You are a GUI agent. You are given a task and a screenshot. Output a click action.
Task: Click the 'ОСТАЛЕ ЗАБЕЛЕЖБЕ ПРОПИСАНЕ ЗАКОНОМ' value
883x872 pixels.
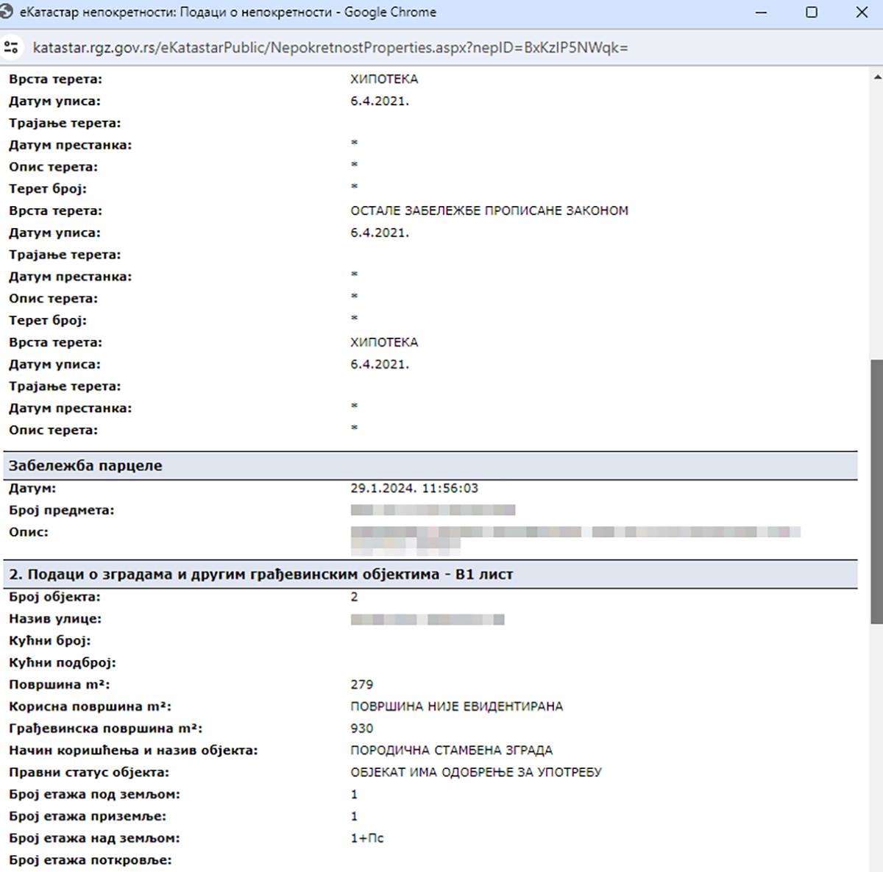click(x=489, y=211)
